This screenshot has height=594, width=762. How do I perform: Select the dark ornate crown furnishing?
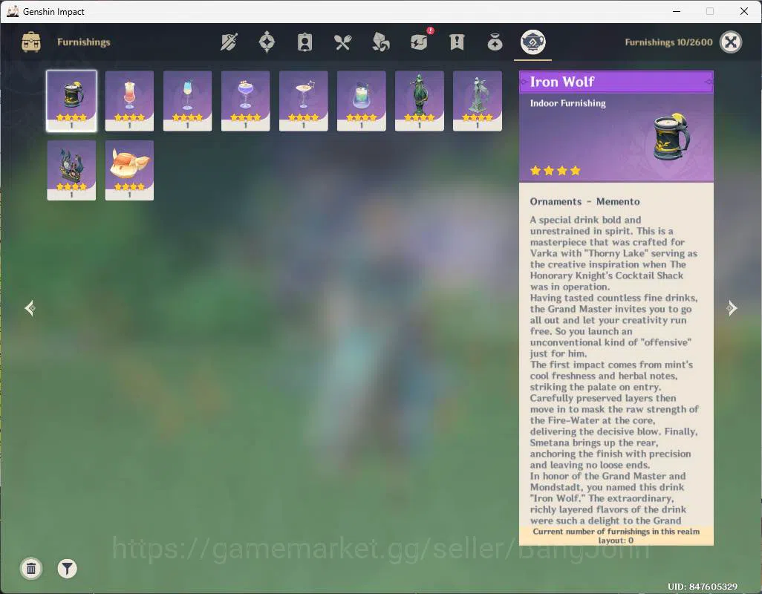coord(71,171)
